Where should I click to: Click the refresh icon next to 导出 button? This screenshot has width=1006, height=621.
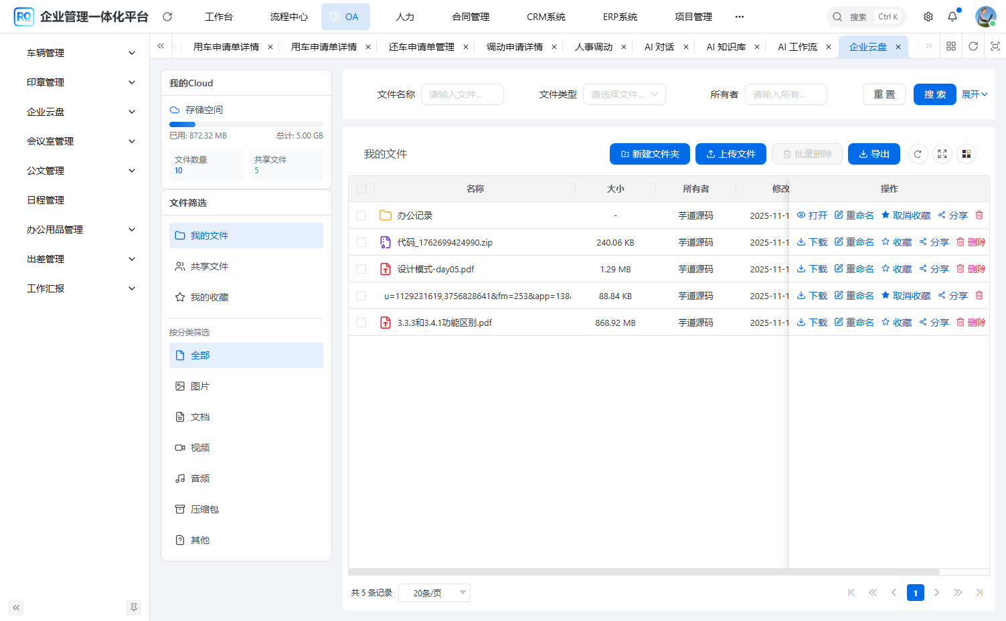[x=918, y=153]
